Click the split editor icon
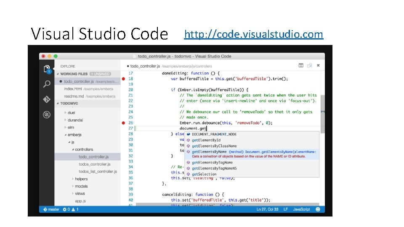 point(300,66)
